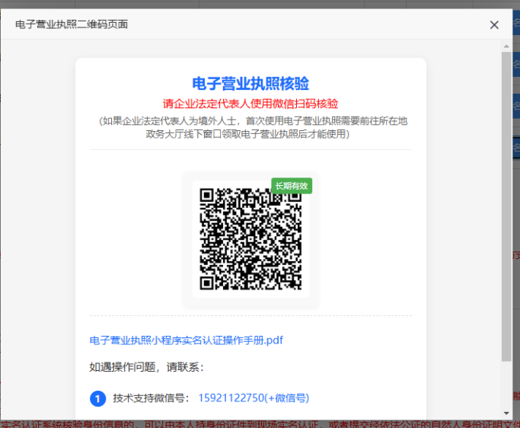
Task: Click the gray note about 境外人士
Action: pyautogui.click(x=254, y=127)
